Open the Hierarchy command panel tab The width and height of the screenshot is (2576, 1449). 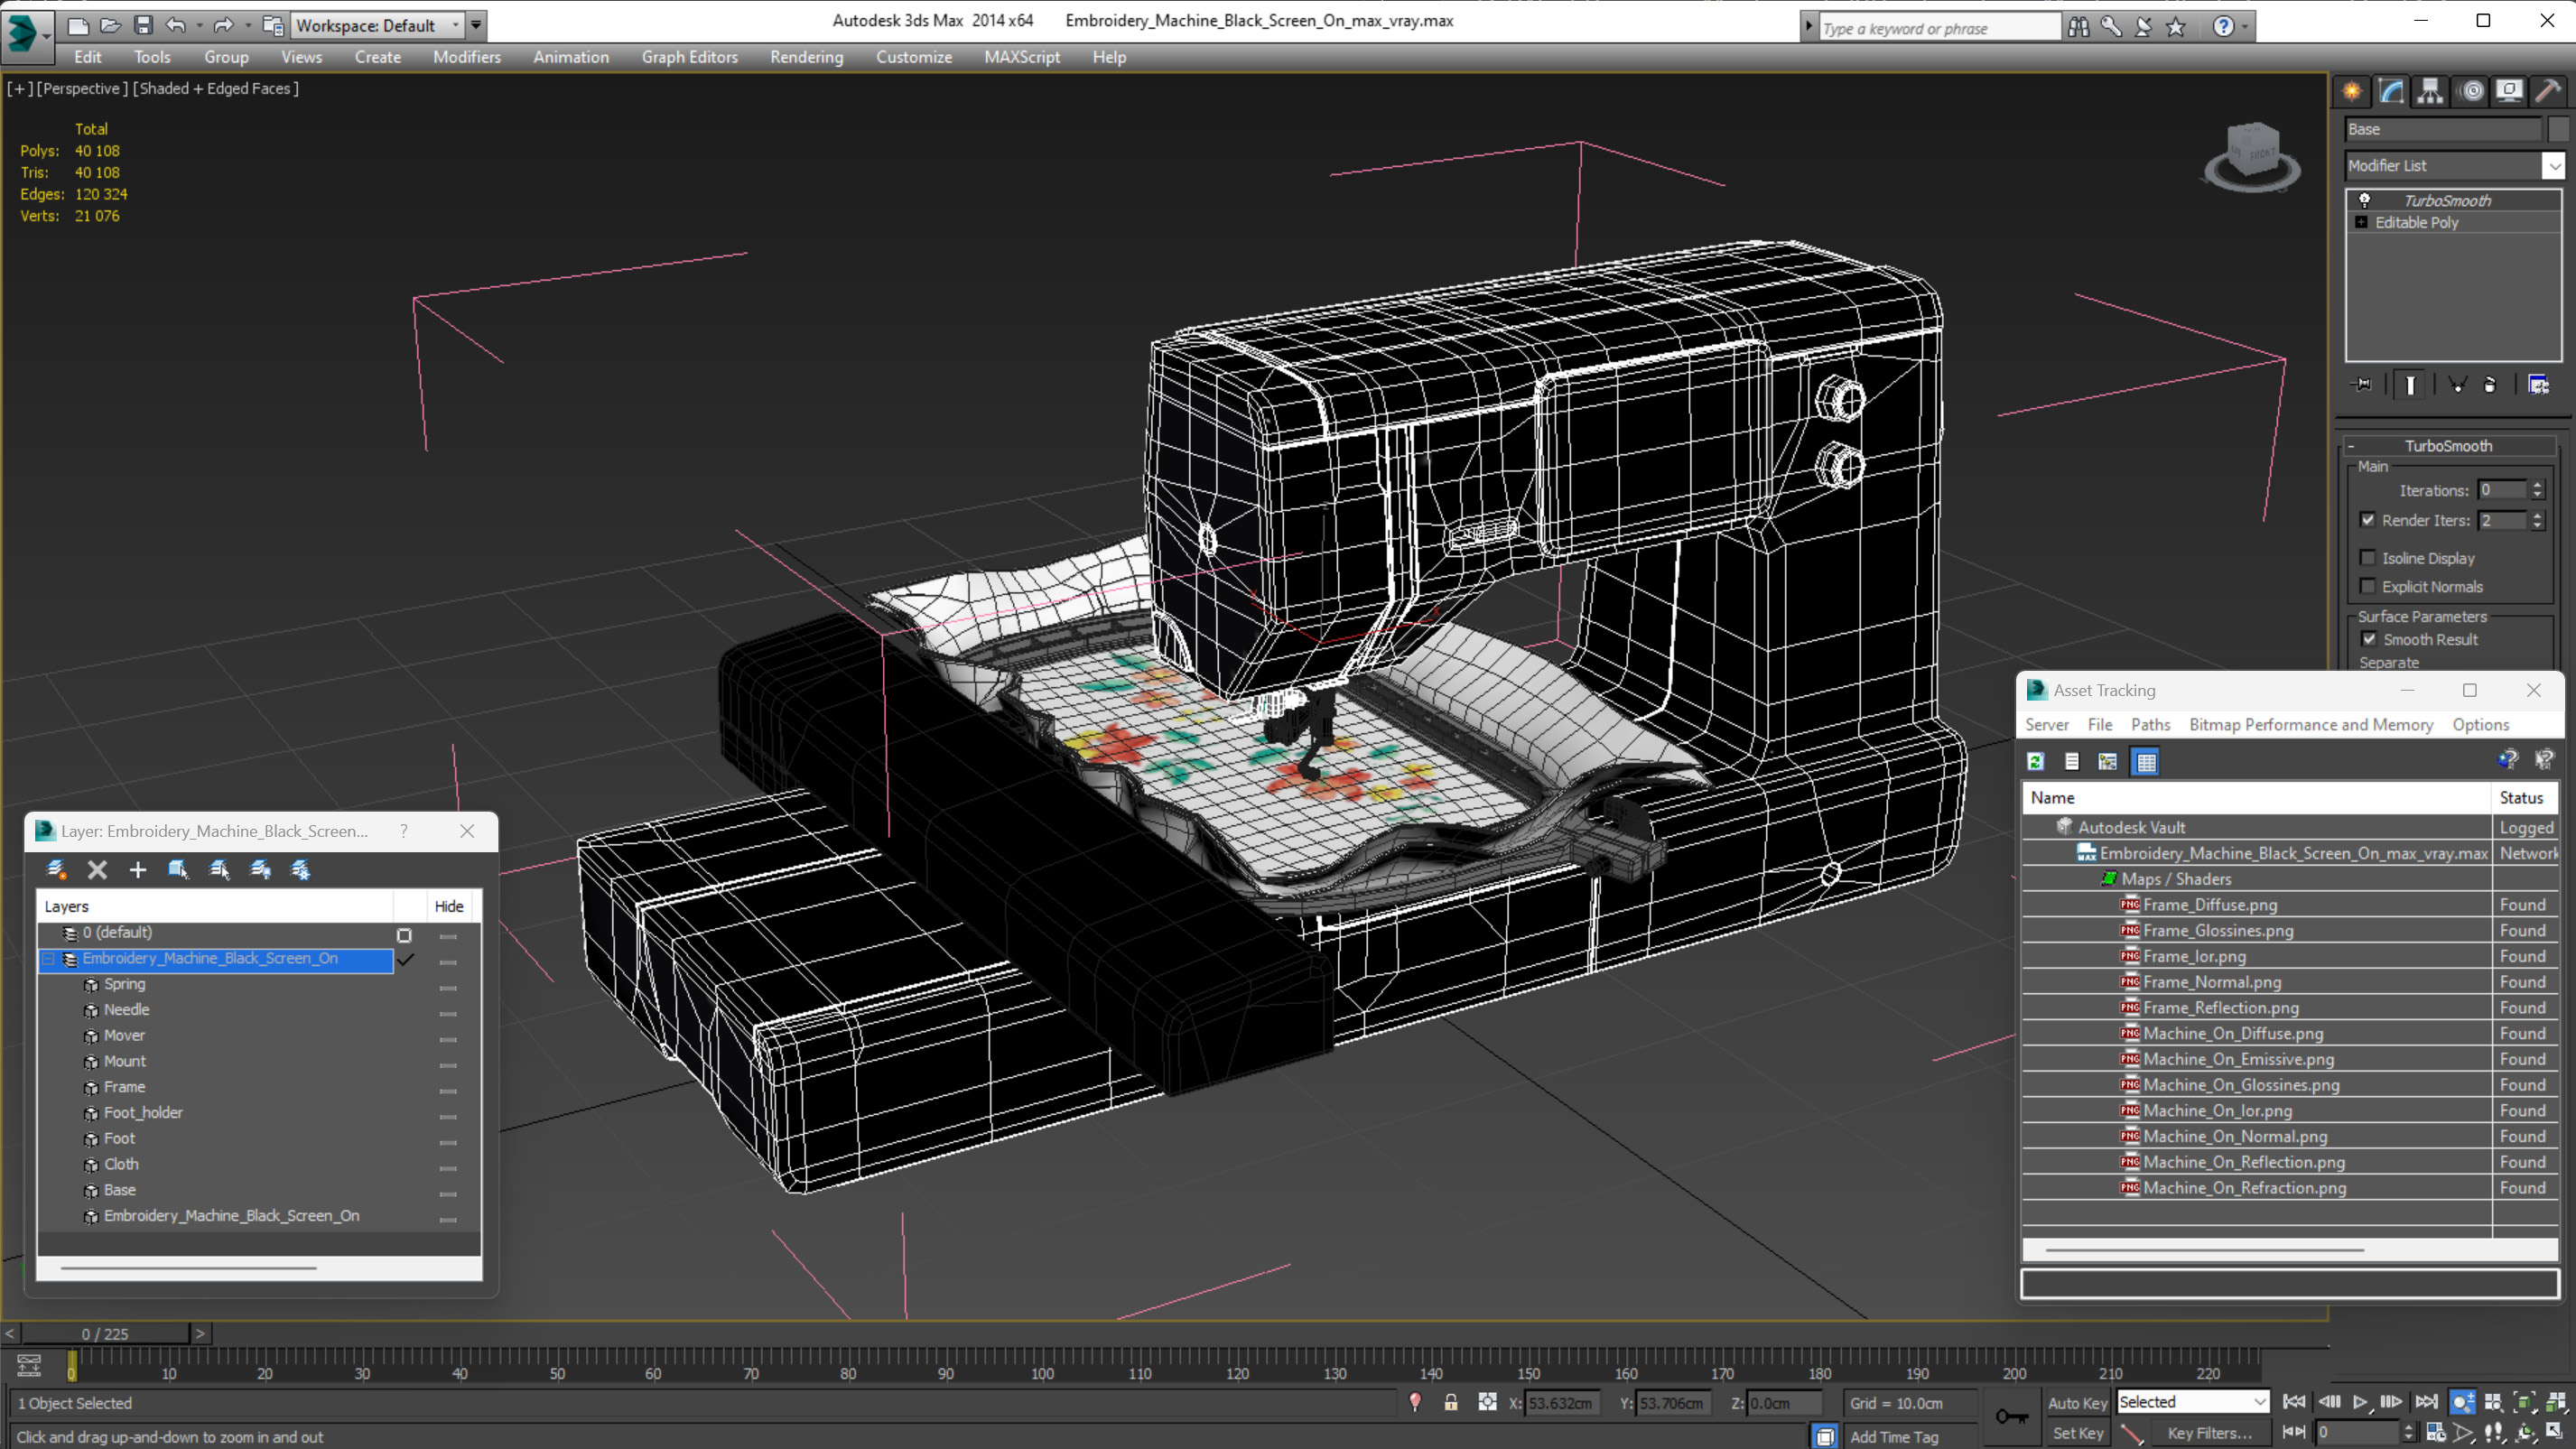point(2430,92)
